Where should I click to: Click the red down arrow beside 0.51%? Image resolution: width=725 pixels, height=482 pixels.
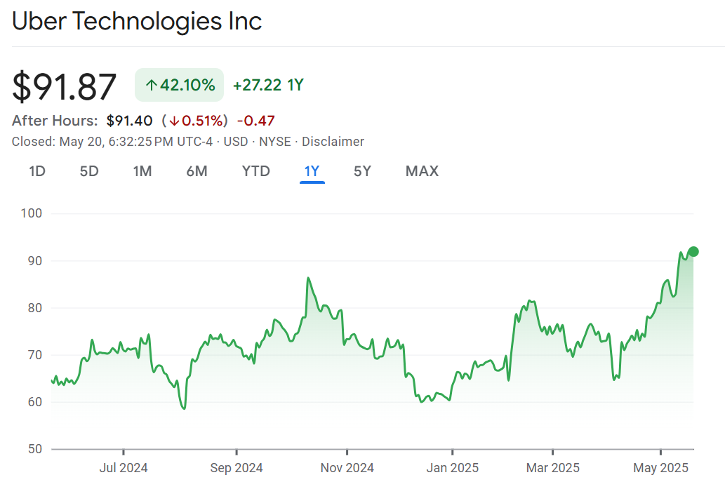(x=174, y=121)
